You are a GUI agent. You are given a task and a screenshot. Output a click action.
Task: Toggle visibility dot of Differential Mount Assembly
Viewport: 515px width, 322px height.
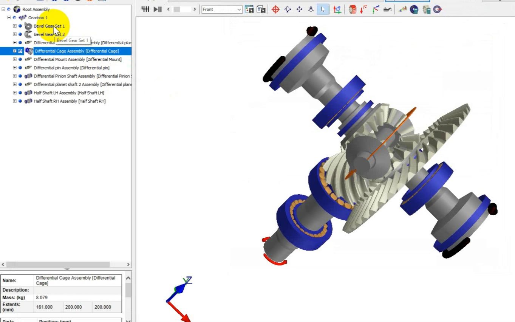pos(20,59)
